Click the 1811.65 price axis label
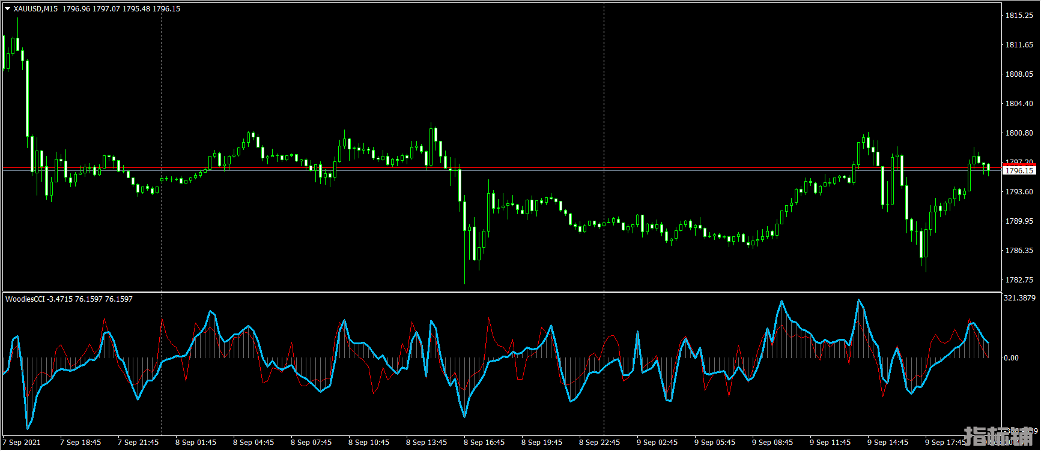 [1019, 45]
